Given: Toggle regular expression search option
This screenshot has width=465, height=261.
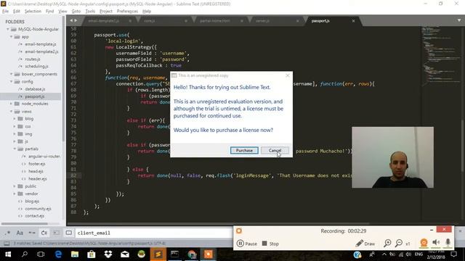Looking at the screenshot, I should click(x=8, y=233).
